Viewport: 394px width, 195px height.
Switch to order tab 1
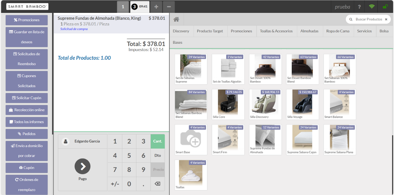point(123,7)
